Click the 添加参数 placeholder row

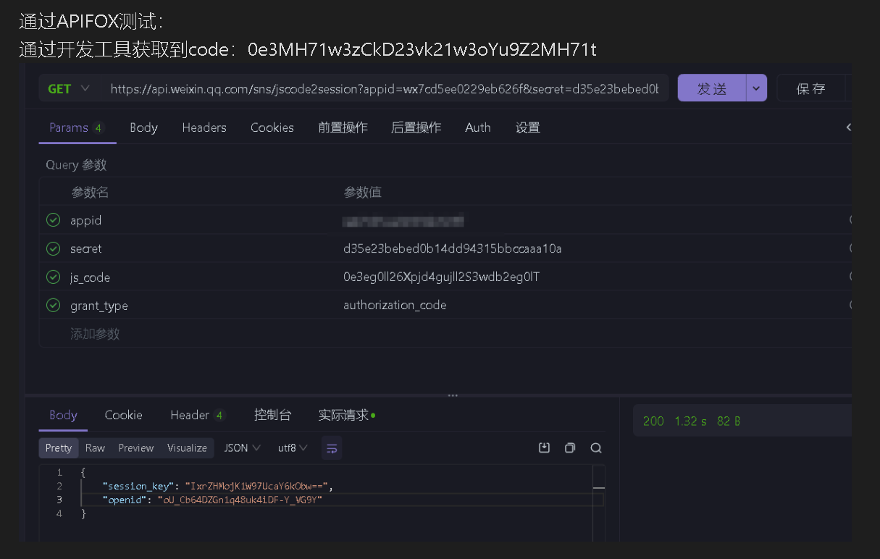(x=95, y=334)
